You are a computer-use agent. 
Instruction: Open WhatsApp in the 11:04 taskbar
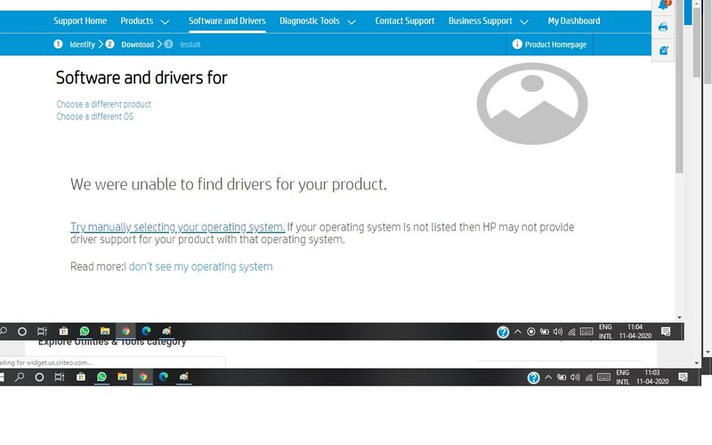84,331
